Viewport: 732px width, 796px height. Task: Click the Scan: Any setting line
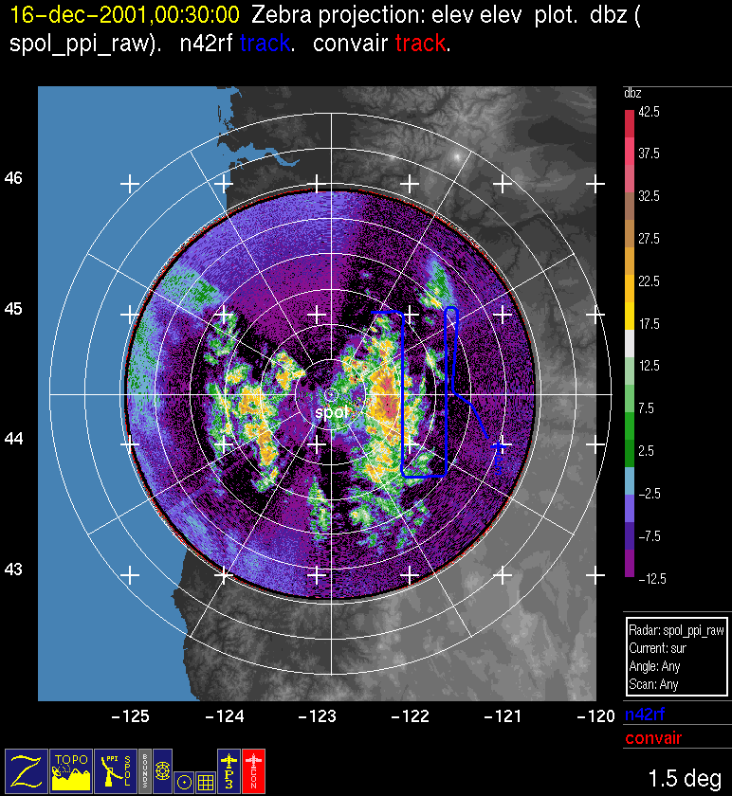[x=653, y=684]
